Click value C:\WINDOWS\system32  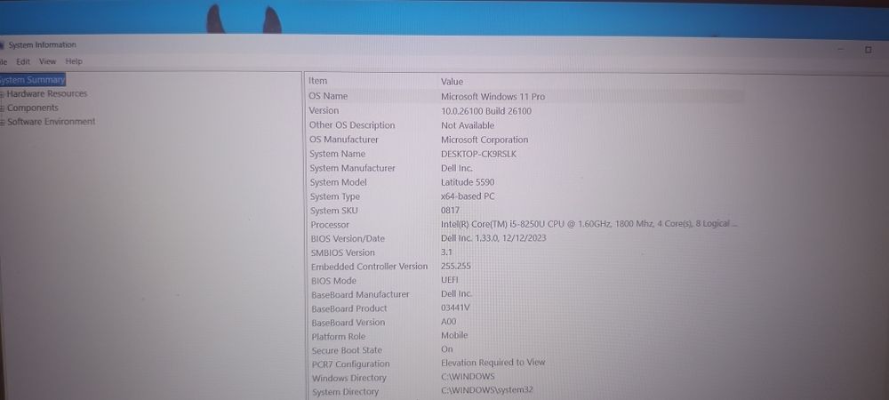(x=487, y=390)
